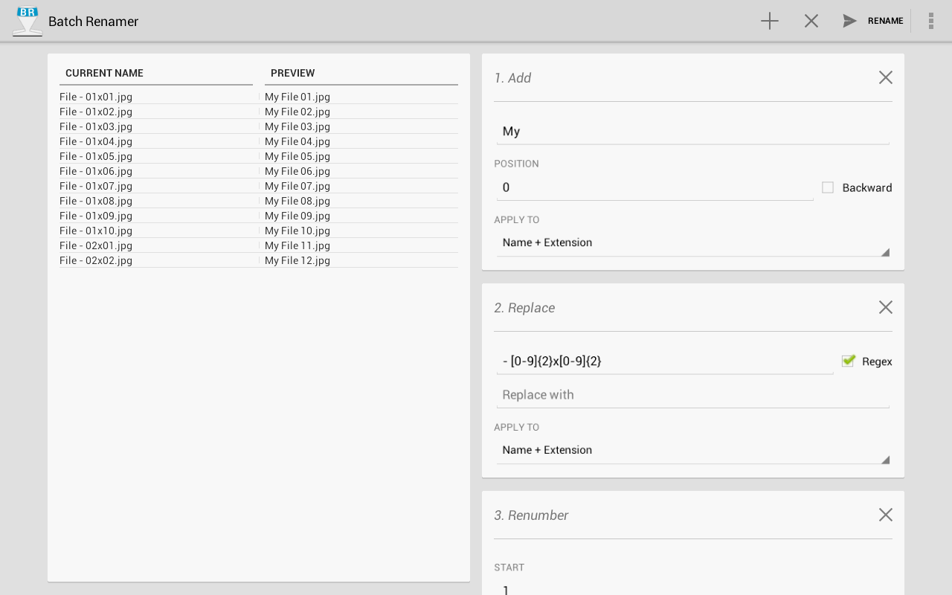Viewport: 952px width, 595px height.
Task: Disable the Regex checkbox
Action: pyautogui.click(x=848, y=361)
